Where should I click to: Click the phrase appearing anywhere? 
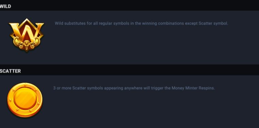pos(123,88)
